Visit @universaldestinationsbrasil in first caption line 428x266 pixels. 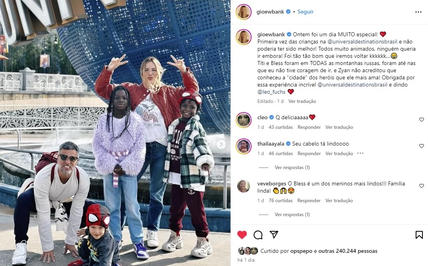(362, 41)
